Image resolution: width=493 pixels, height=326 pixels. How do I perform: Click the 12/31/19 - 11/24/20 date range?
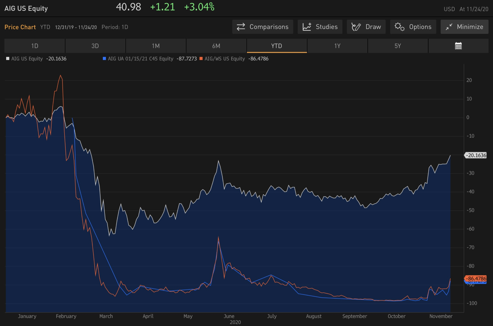coord(76,27)
